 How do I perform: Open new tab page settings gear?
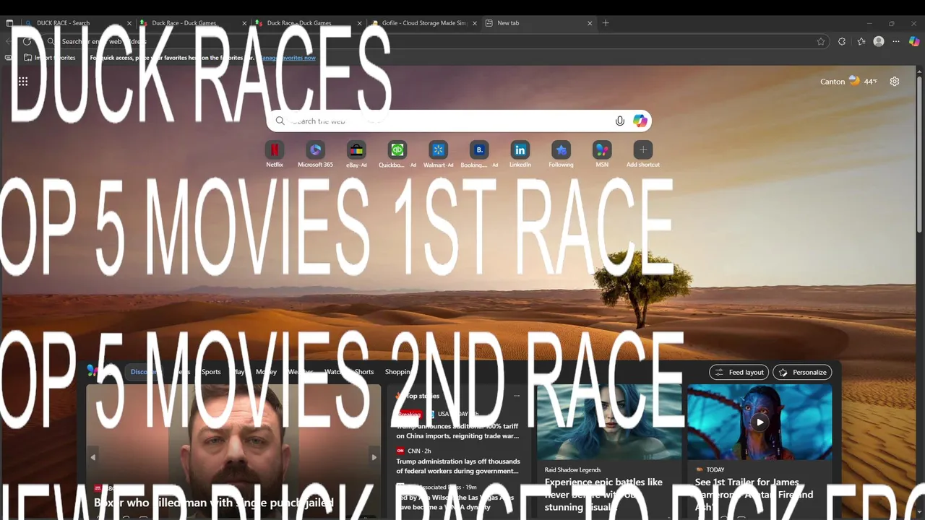pos(895,81)
